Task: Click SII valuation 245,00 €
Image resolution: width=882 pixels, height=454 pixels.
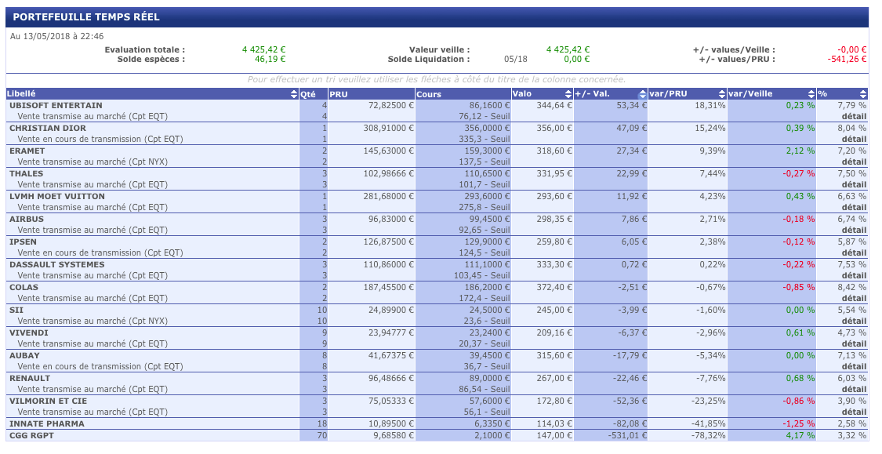Action: pos(554,310)
